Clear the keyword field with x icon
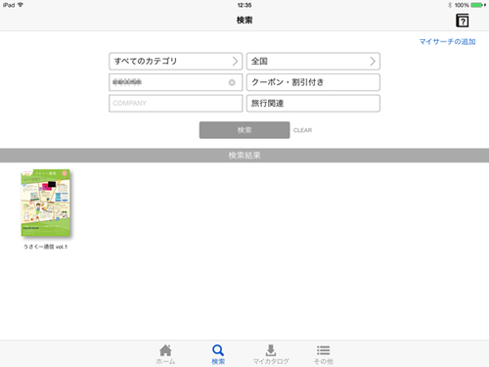This screenshot has height=367, width=489. pyautogui.click(x=232, y=82)
